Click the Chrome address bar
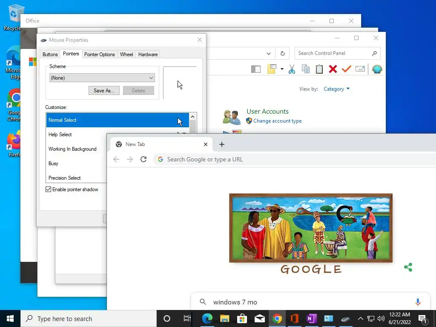Image resolution: width=436 pixels, height=327 pixels. pos(295,159)
